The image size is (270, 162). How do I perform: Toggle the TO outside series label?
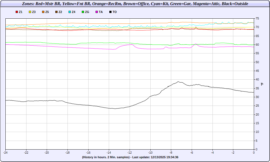115,12
